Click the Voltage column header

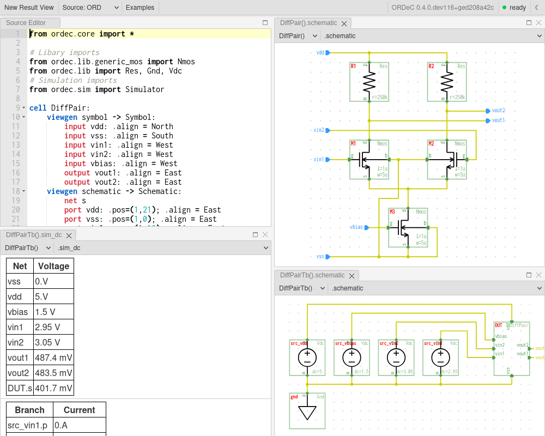coord(53,266)
